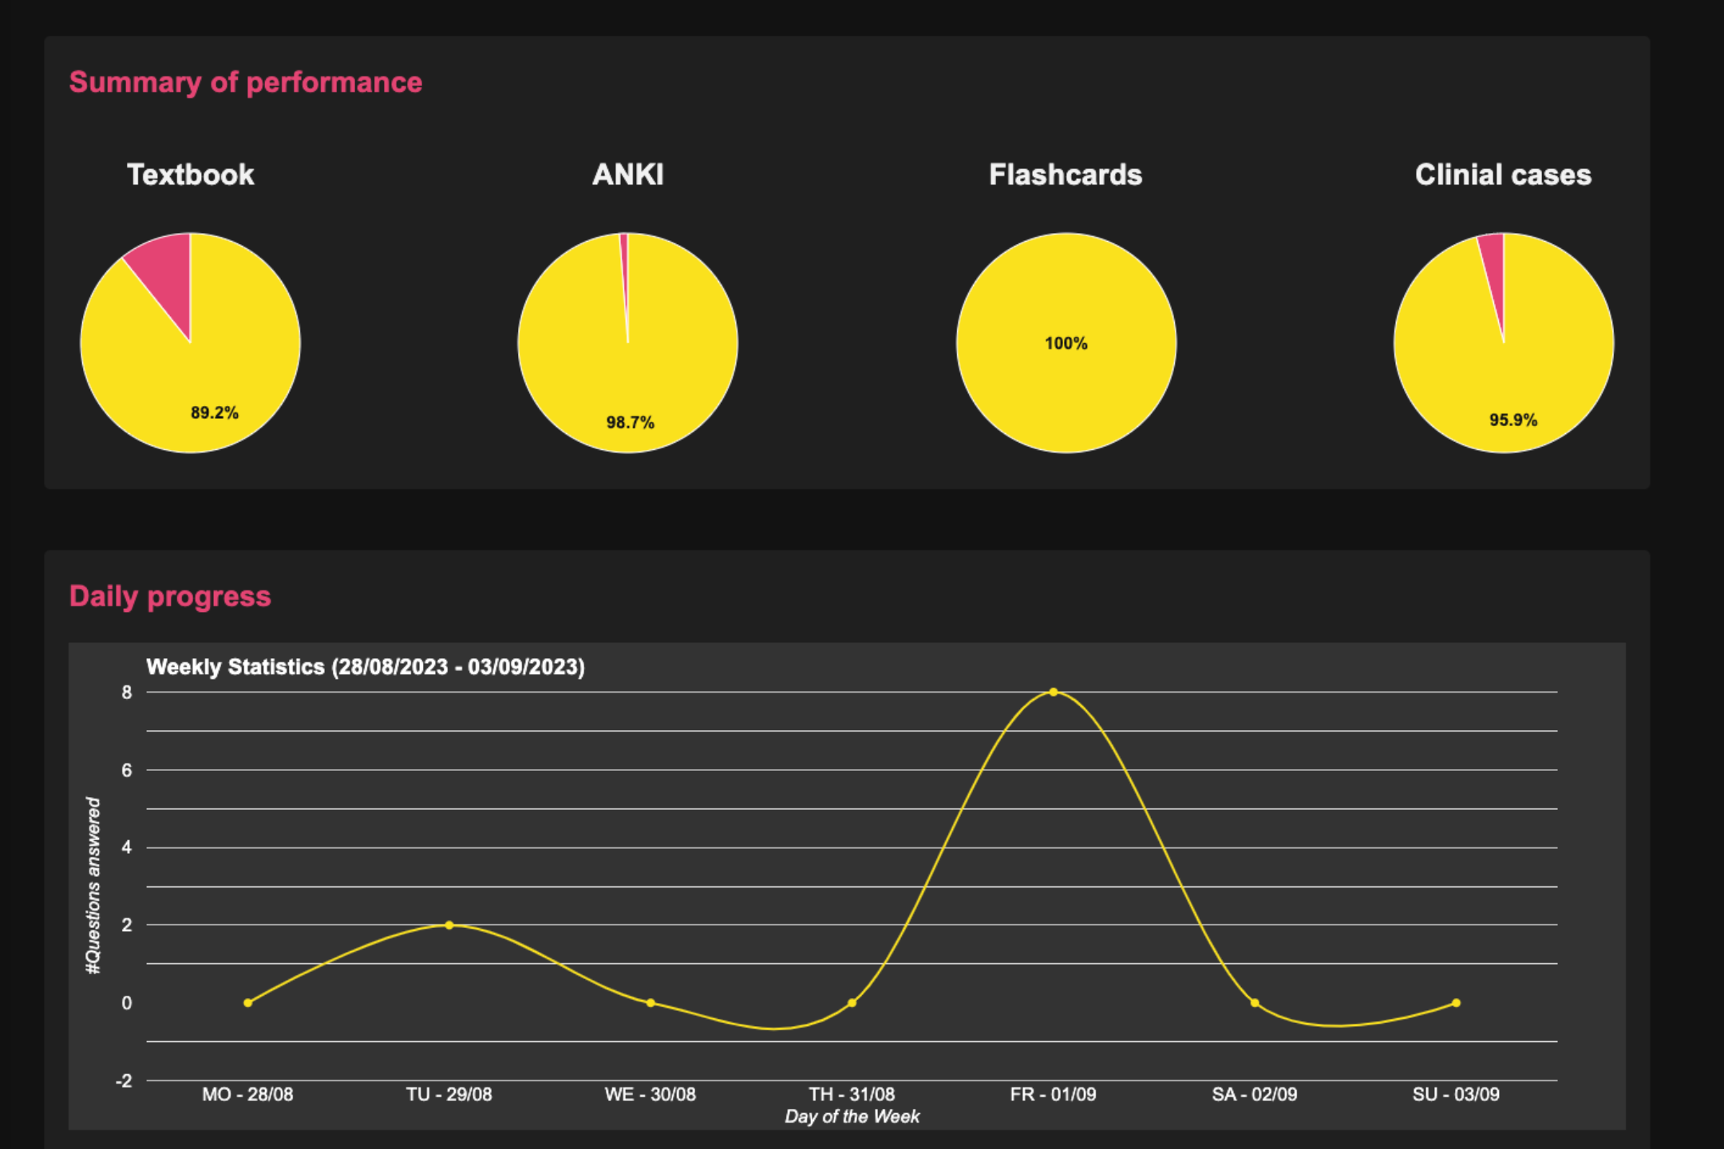The height and width of the screenshot is (1149, 1724).
Task: Click the 'FR - 01/09' axis label
Action: point(1054,1095)
